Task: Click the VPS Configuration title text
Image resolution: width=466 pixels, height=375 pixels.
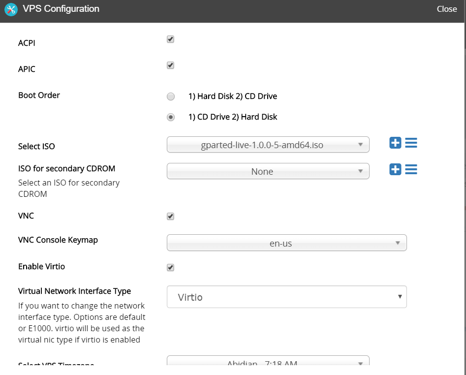Action: pos(61,9)
